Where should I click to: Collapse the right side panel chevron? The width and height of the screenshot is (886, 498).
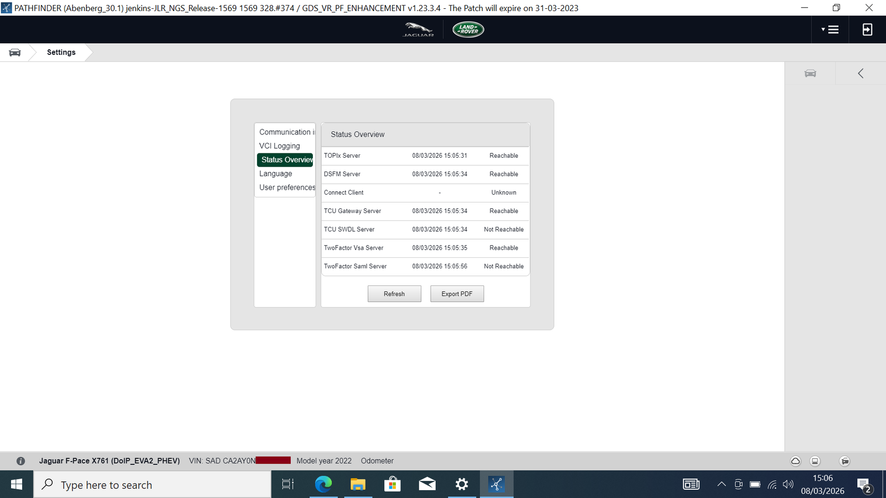click(x=861, y=74)
